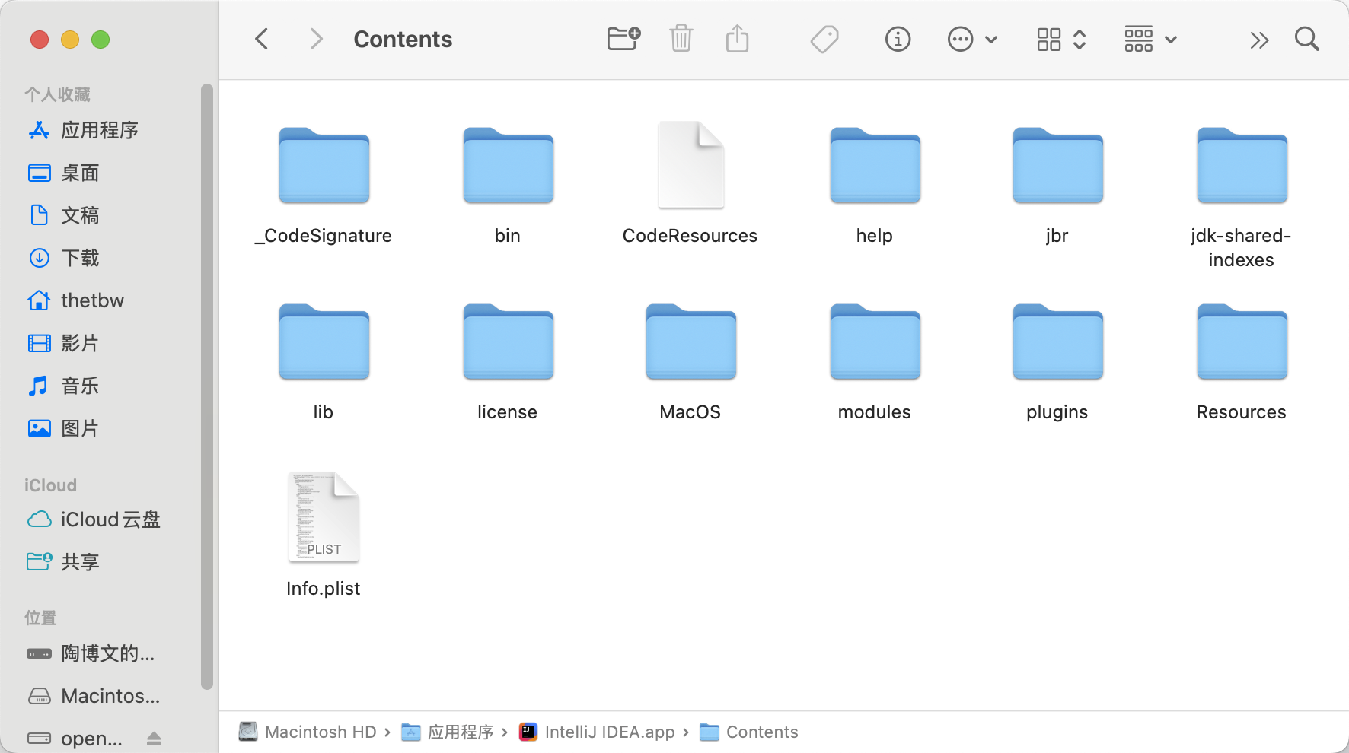Click the tag icon to edit tags
The width and height of the screenshot is (1349, 753).
coord(824,39)
